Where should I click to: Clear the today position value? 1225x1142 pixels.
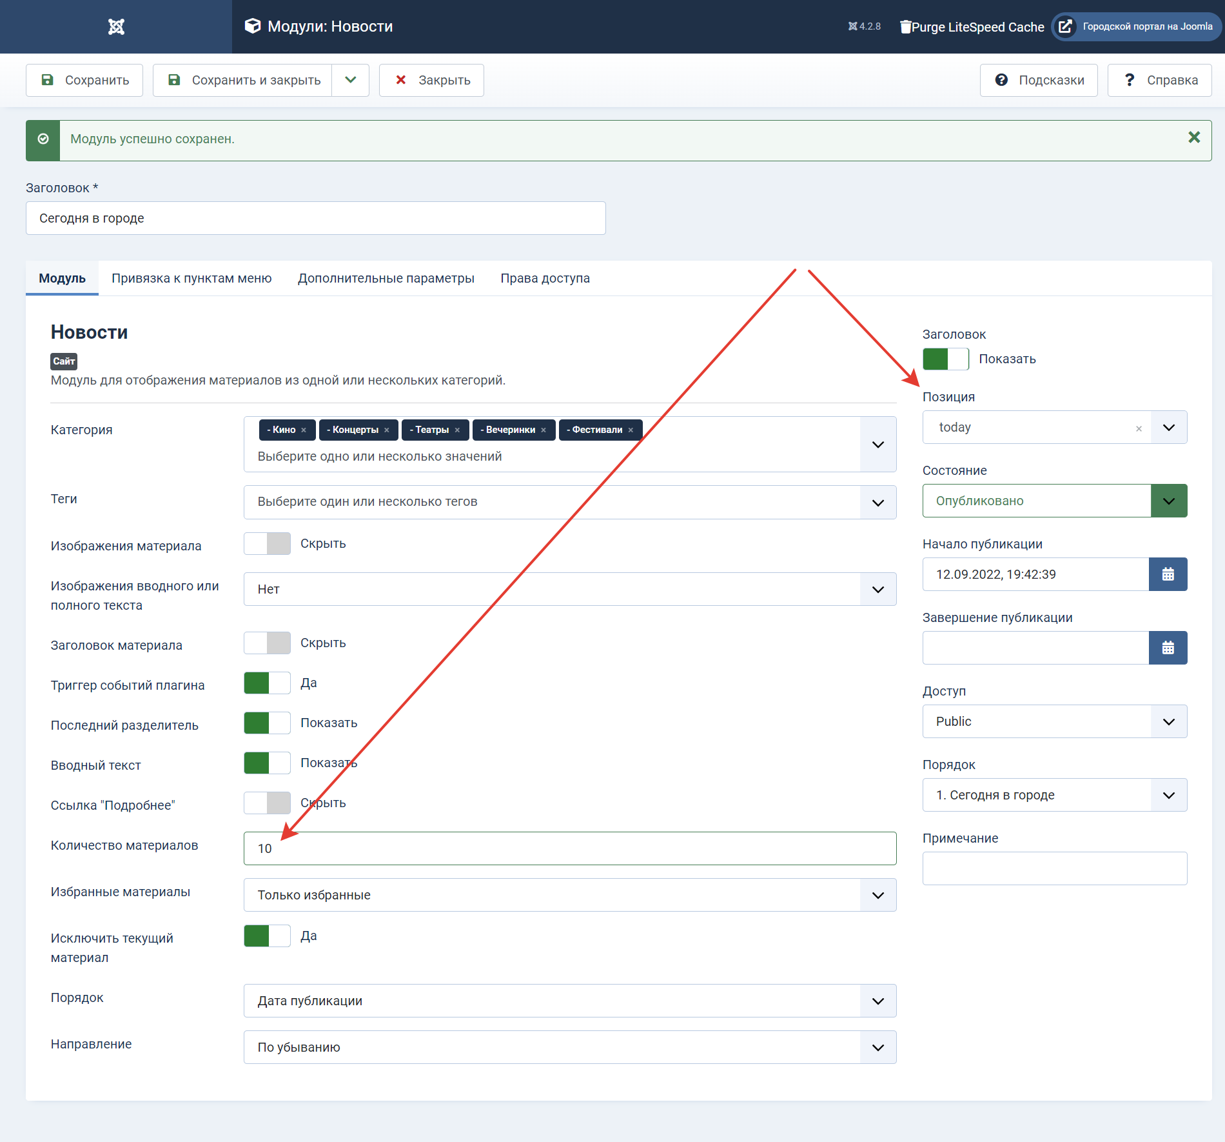(x=1139, y=428)
